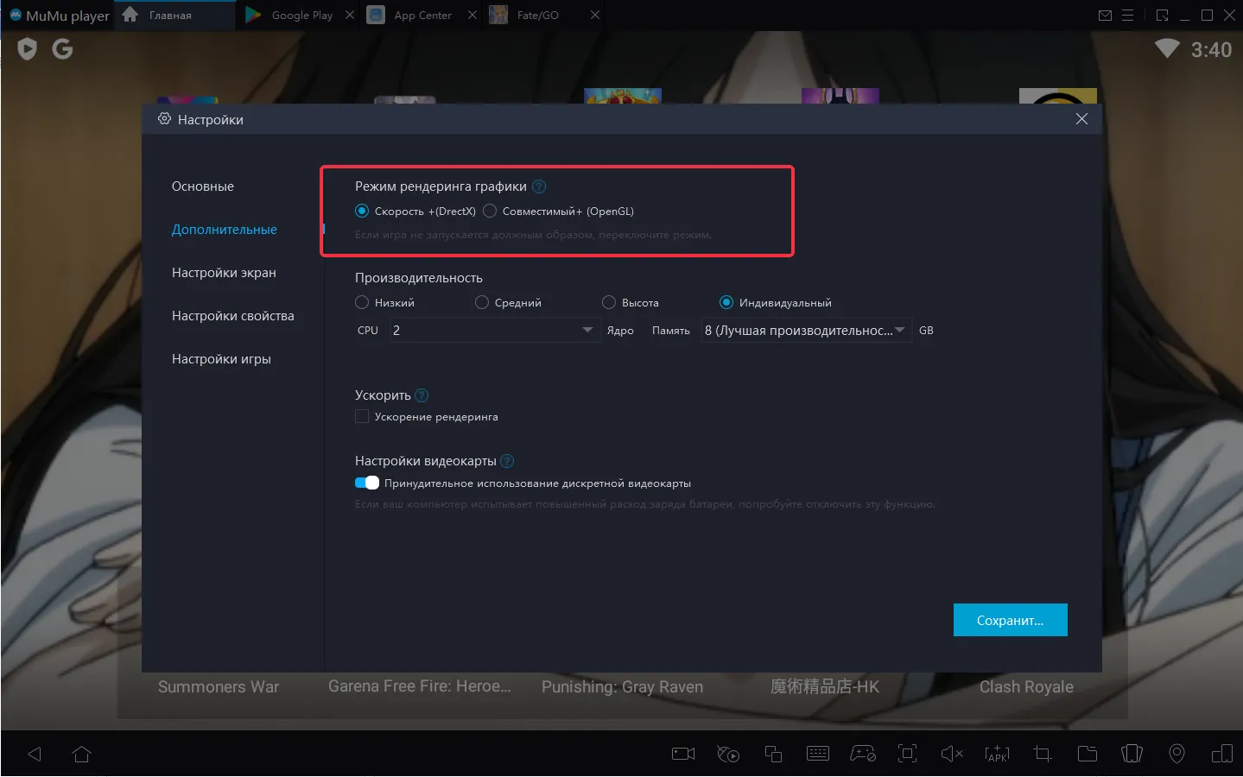The height and width of the screenshot is (777, 1243).
Task: Click the install APK icon
Action: pyautogui.click(x=997, y=754)
